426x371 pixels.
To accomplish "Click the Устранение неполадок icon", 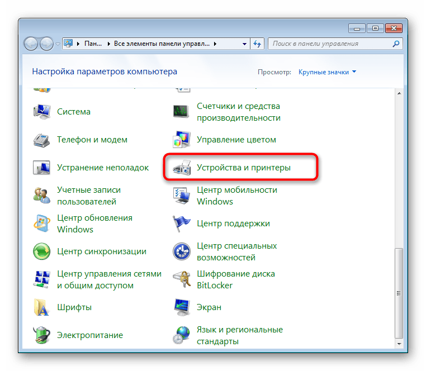I will 41,168.
